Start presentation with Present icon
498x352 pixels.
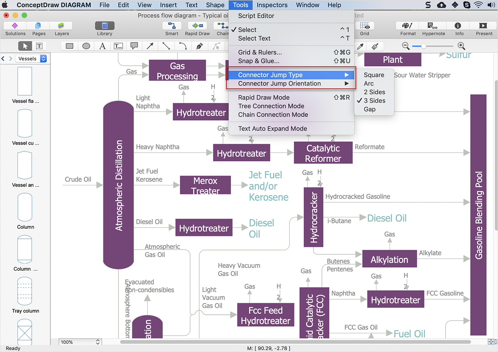484,26
